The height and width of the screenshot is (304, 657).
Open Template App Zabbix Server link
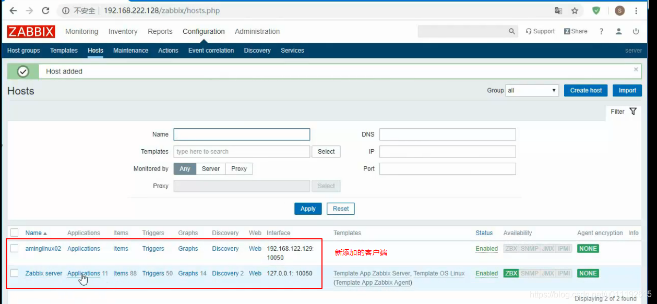[x=372, y=273]
